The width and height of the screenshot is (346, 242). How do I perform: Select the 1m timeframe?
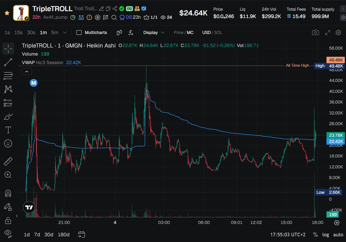(x=43, y=33)
